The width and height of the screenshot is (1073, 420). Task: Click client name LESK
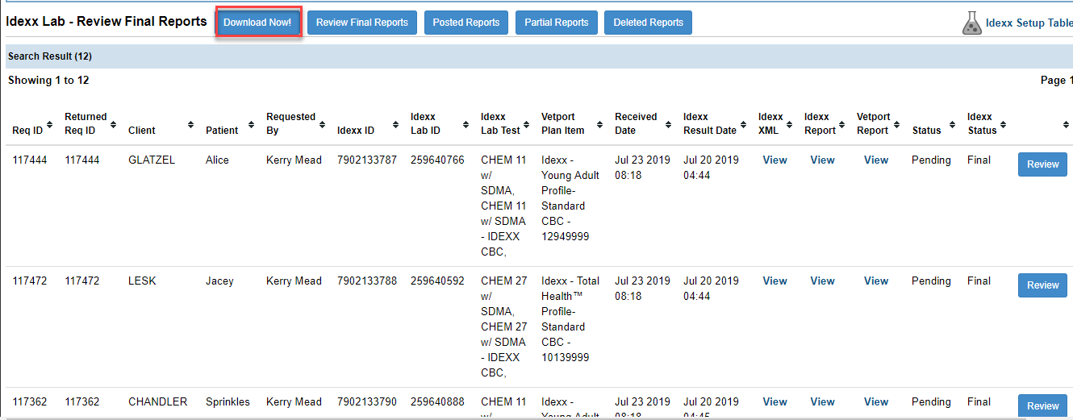coord(142,281)
